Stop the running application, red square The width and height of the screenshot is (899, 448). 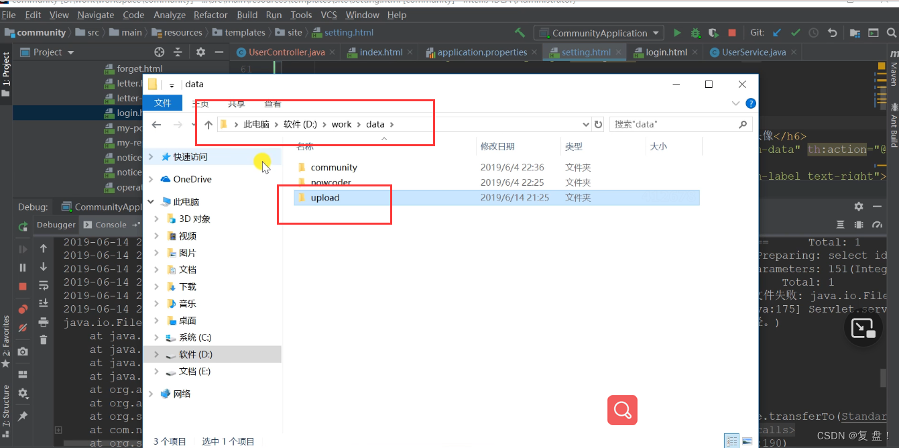(x=732, y=32)
